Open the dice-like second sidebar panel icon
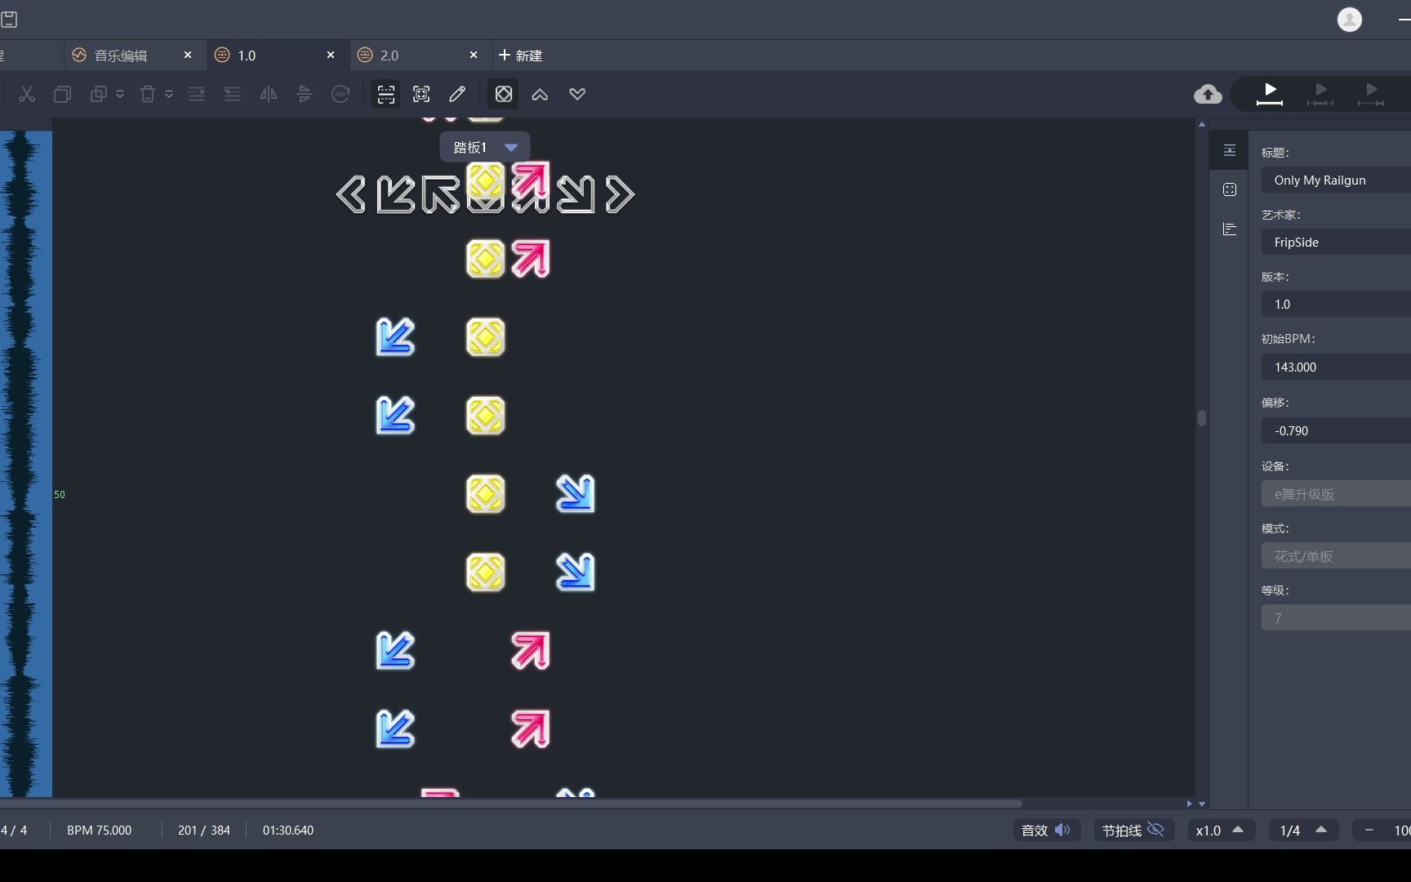 click(1230, 189)
